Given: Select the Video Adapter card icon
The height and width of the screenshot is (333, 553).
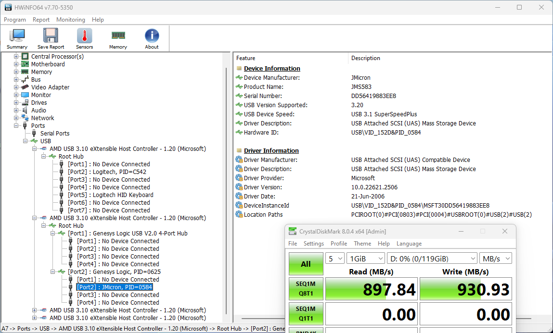Looking at the screenshot, I should [x=25, y=87].
